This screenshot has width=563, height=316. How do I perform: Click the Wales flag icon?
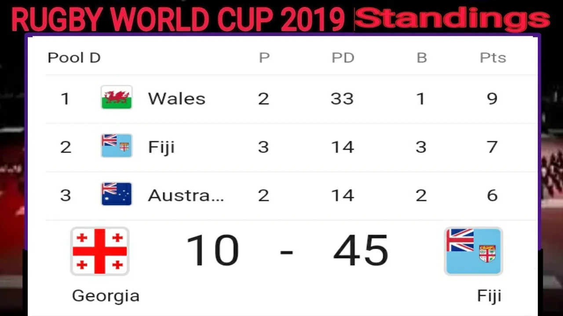tap(117, 97)
